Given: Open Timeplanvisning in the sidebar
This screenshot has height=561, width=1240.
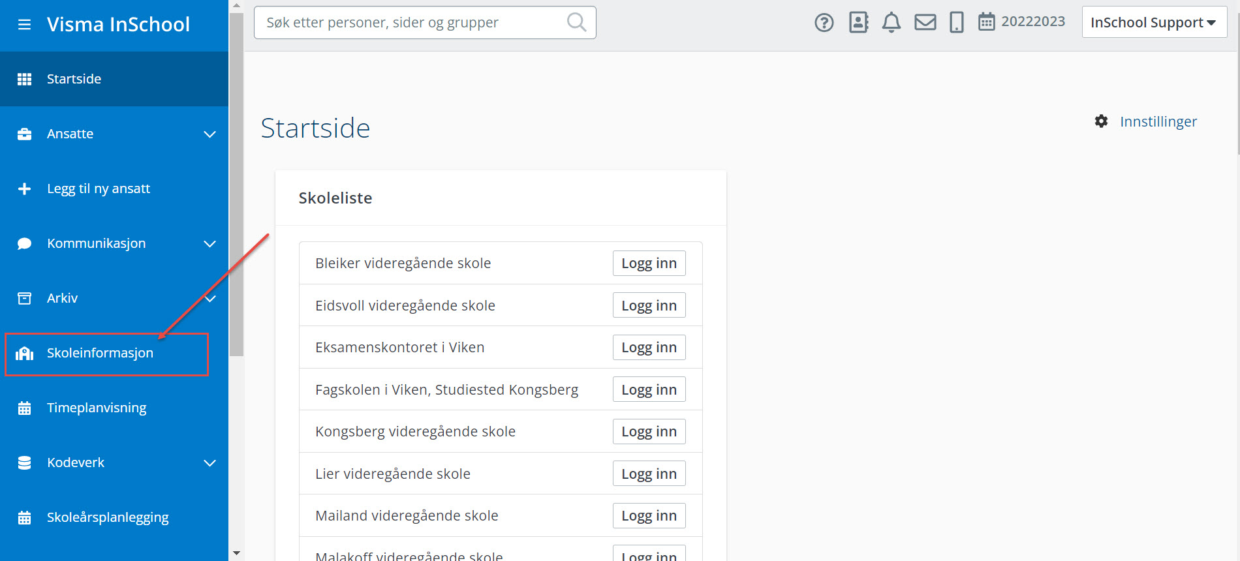Looking at the screenshot, I should click(x=114, y=408).
